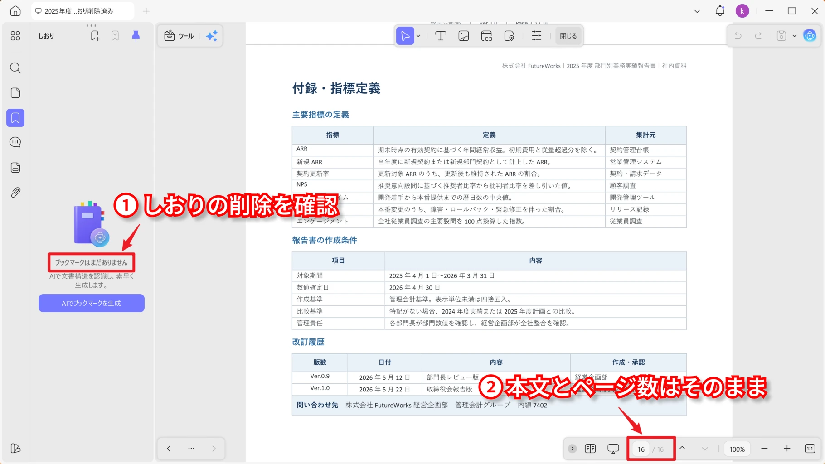The image size is (825, 464).
Task: Select the cursor selection tool
Action: coord(405,36)
